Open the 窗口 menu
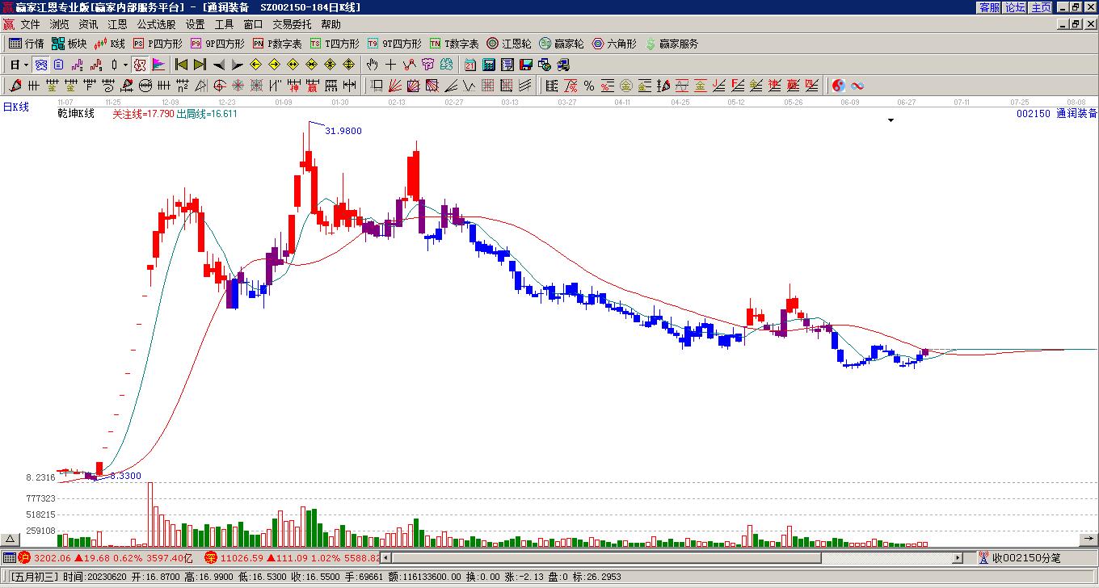Image resolution: width=1099 pixels, height=588 pixels. [x=254, y=24]
